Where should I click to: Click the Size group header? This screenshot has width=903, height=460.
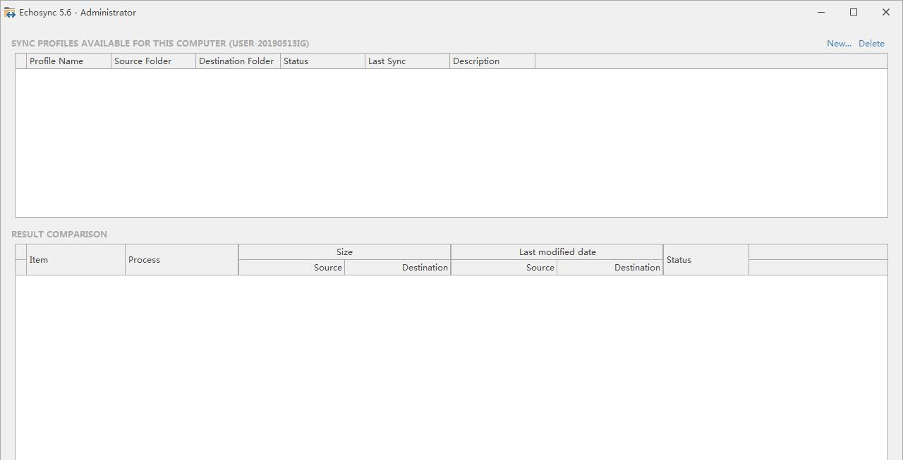click(x=344, y=251)
